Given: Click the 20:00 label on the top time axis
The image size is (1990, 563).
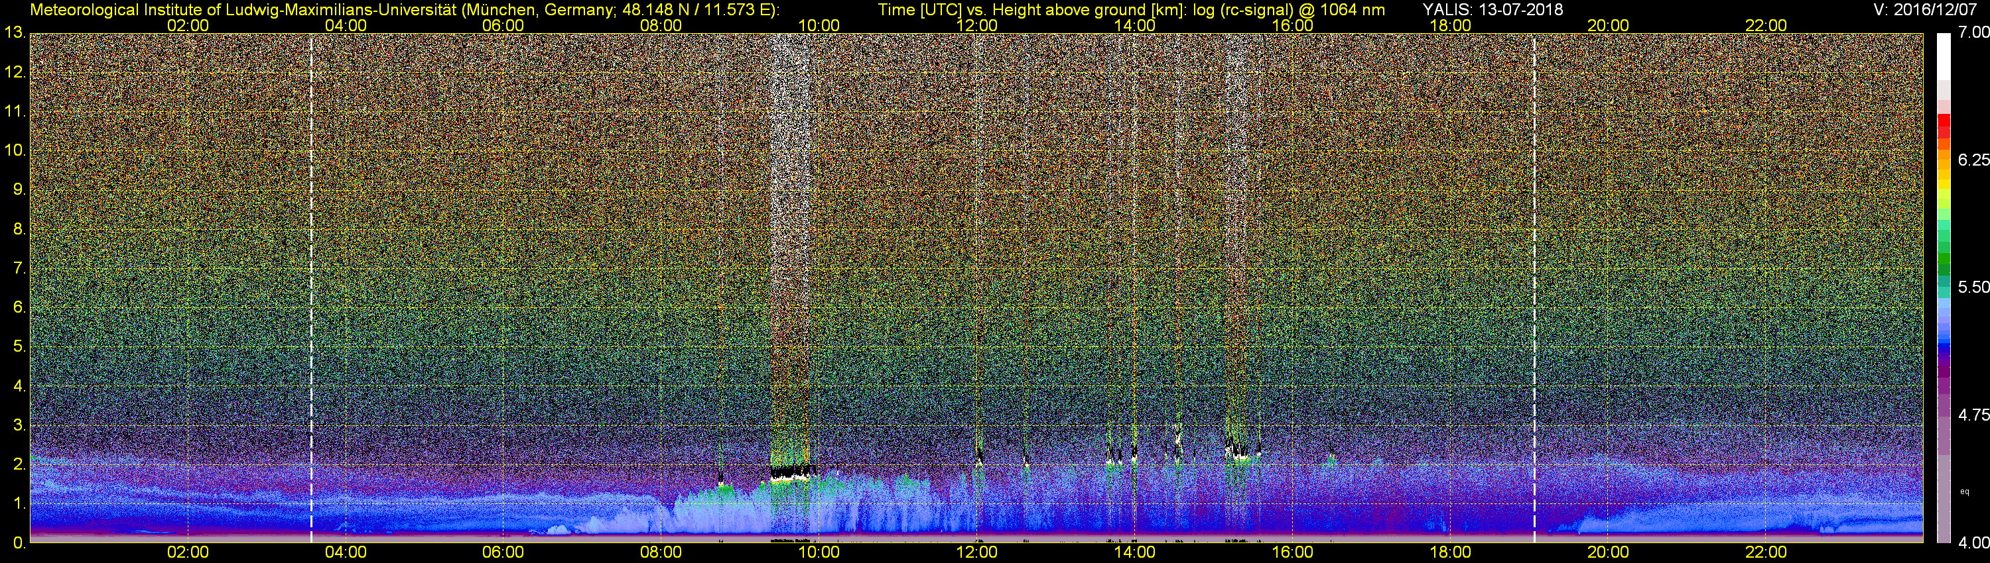Looking at the screenshot, I should [x=1608, y=25].
